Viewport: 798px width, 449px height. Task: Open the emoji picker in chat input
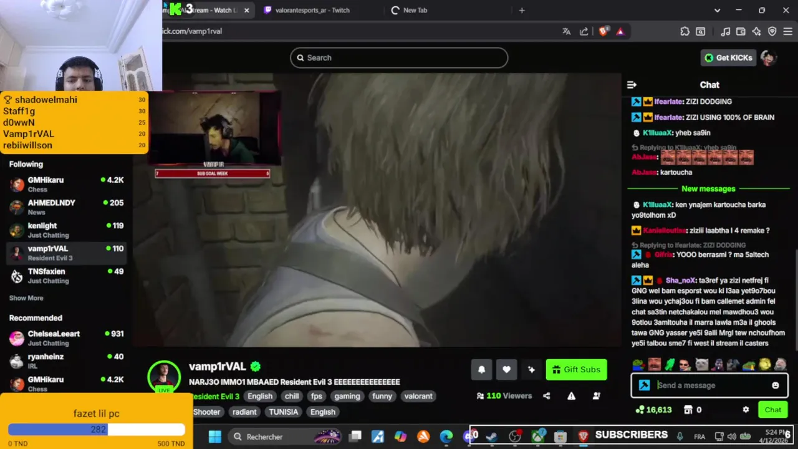[x=776, y=385]
